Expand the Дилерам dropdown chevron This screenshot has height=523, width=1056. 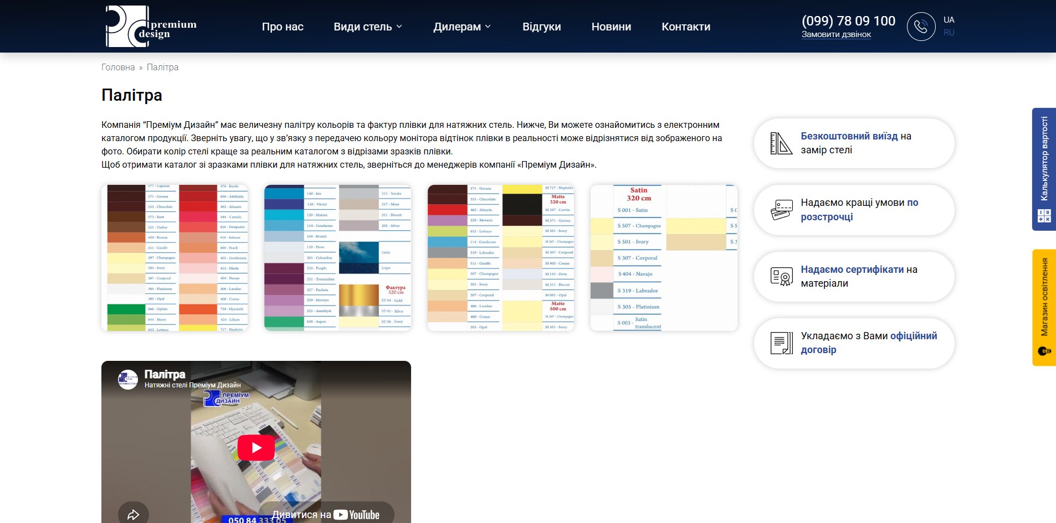(x=488, y=27)
